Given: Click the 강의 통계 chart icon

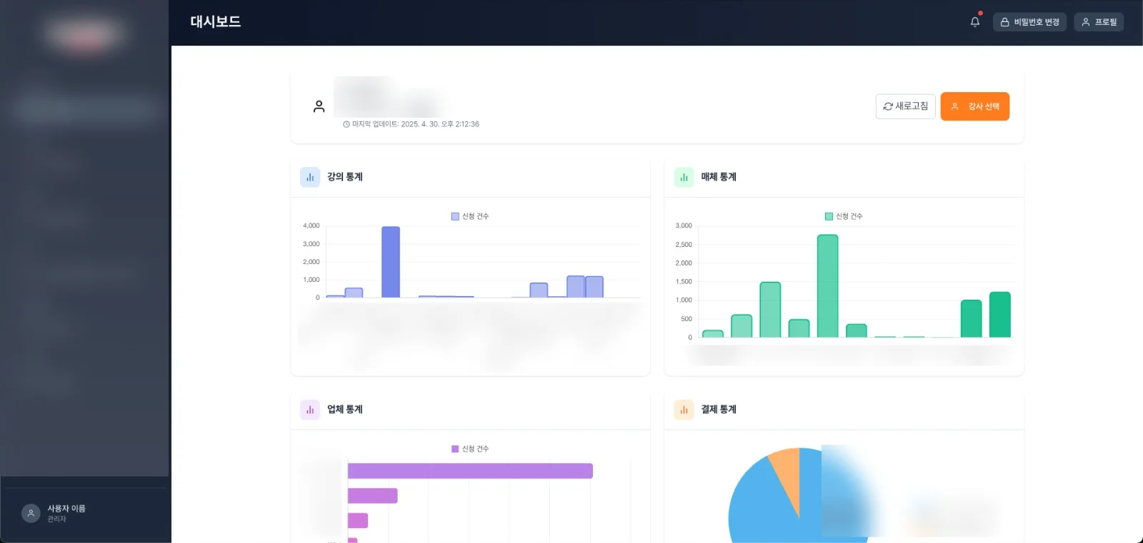Looking at the screenshot, I should click(x=310, y=177).
